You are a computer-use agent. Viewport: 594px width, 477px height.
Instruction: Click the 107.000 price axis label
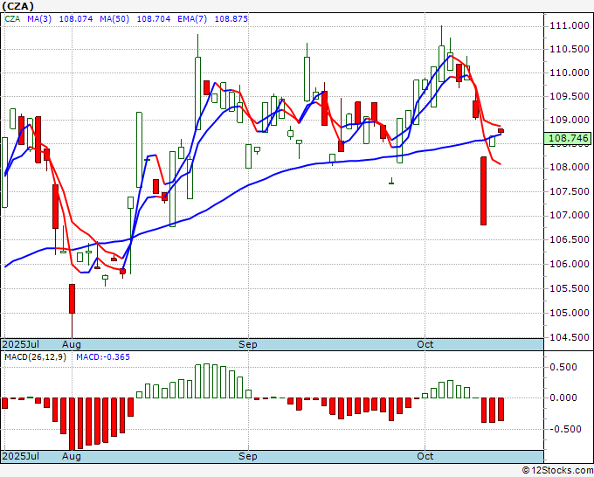point(570,215)
